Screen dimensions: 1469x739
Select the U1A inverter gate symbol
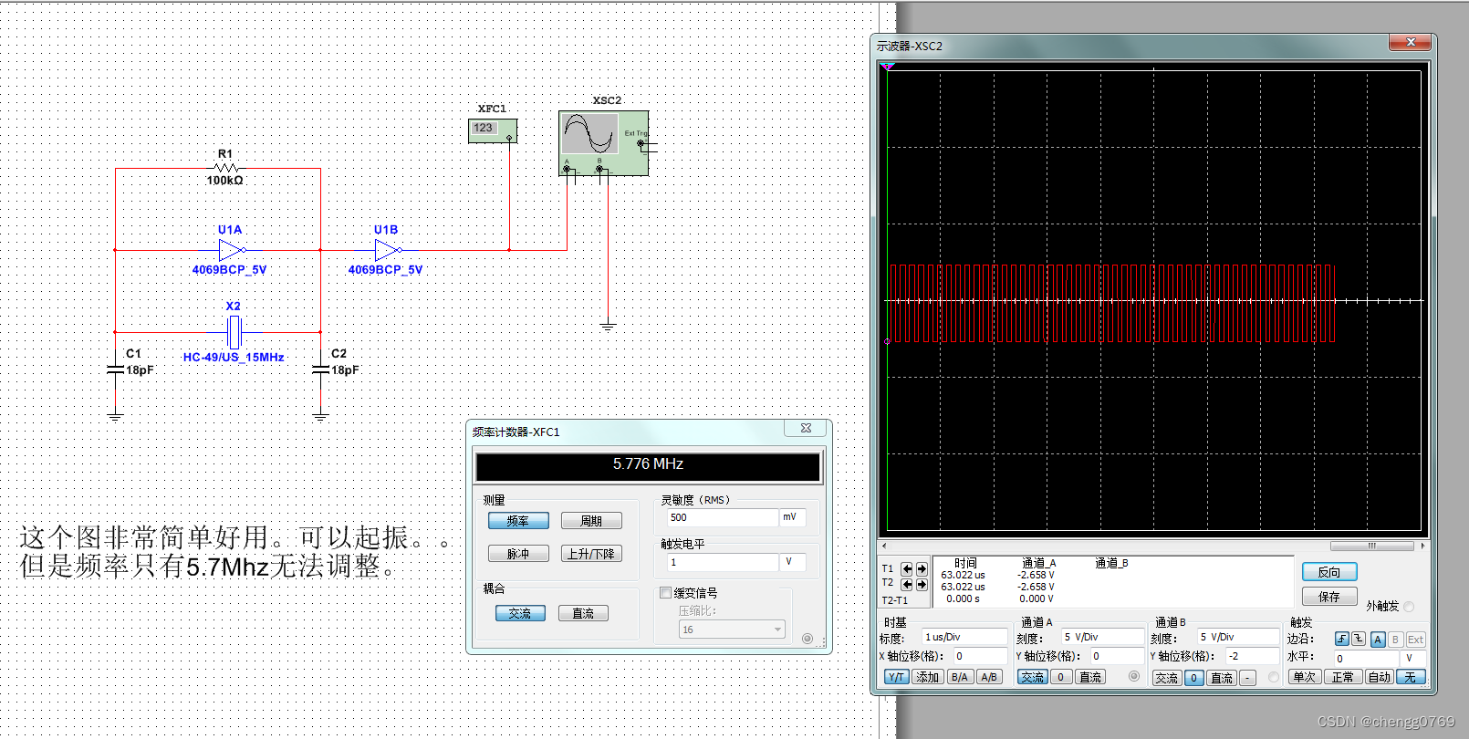[231, 250]
